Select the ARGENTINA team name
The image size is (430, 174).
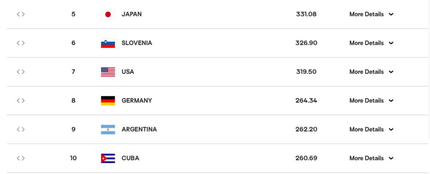coord(139,129)
